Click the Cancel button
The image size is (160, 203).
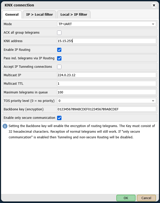point(146,198)
